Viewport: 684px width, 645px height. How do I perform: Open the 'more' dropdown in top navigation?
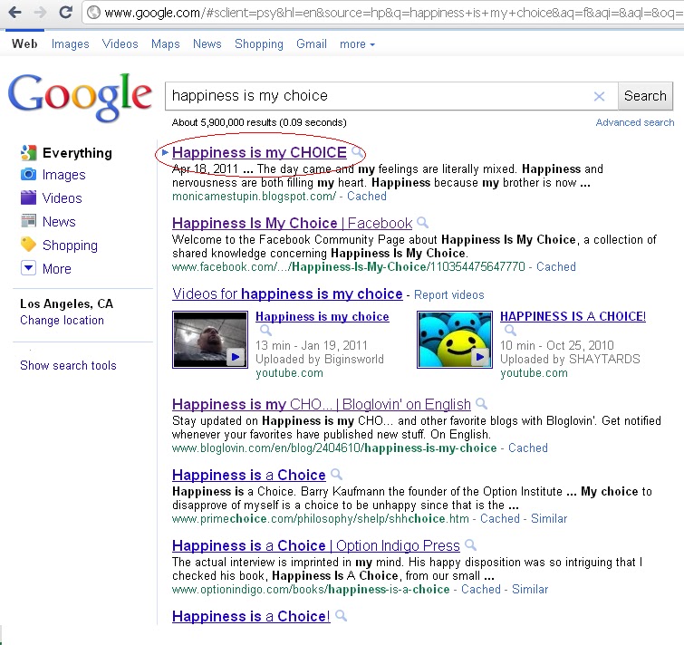pyautogui.click(x=357, y=44)
